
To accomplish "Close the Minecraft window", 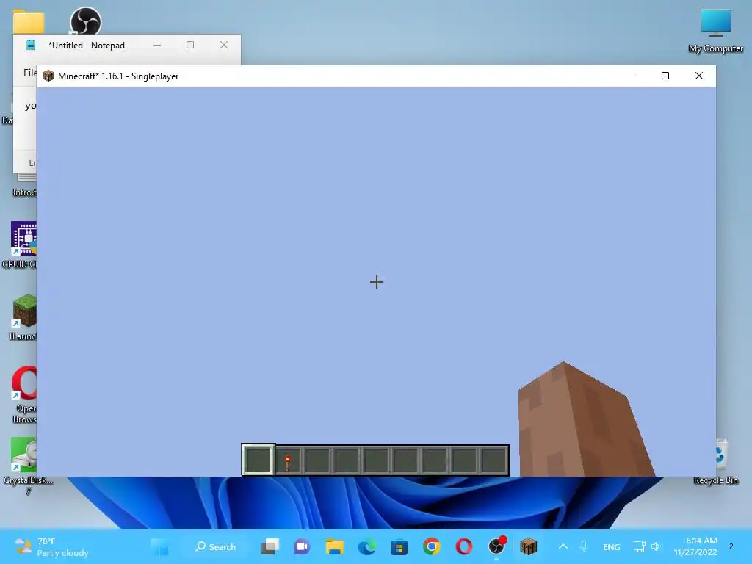I will tap(699, 76).
